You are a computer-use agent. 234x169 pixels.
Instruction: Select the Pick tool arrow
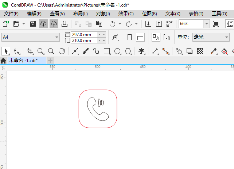point(6,51)
